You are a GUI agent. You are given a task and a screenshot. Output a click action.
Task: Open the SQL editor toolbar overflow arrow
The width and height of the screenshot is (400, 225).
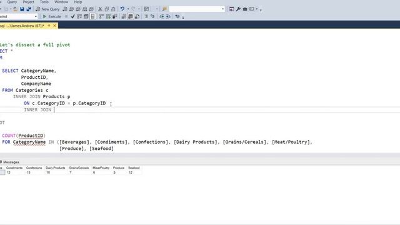[183, 17]
